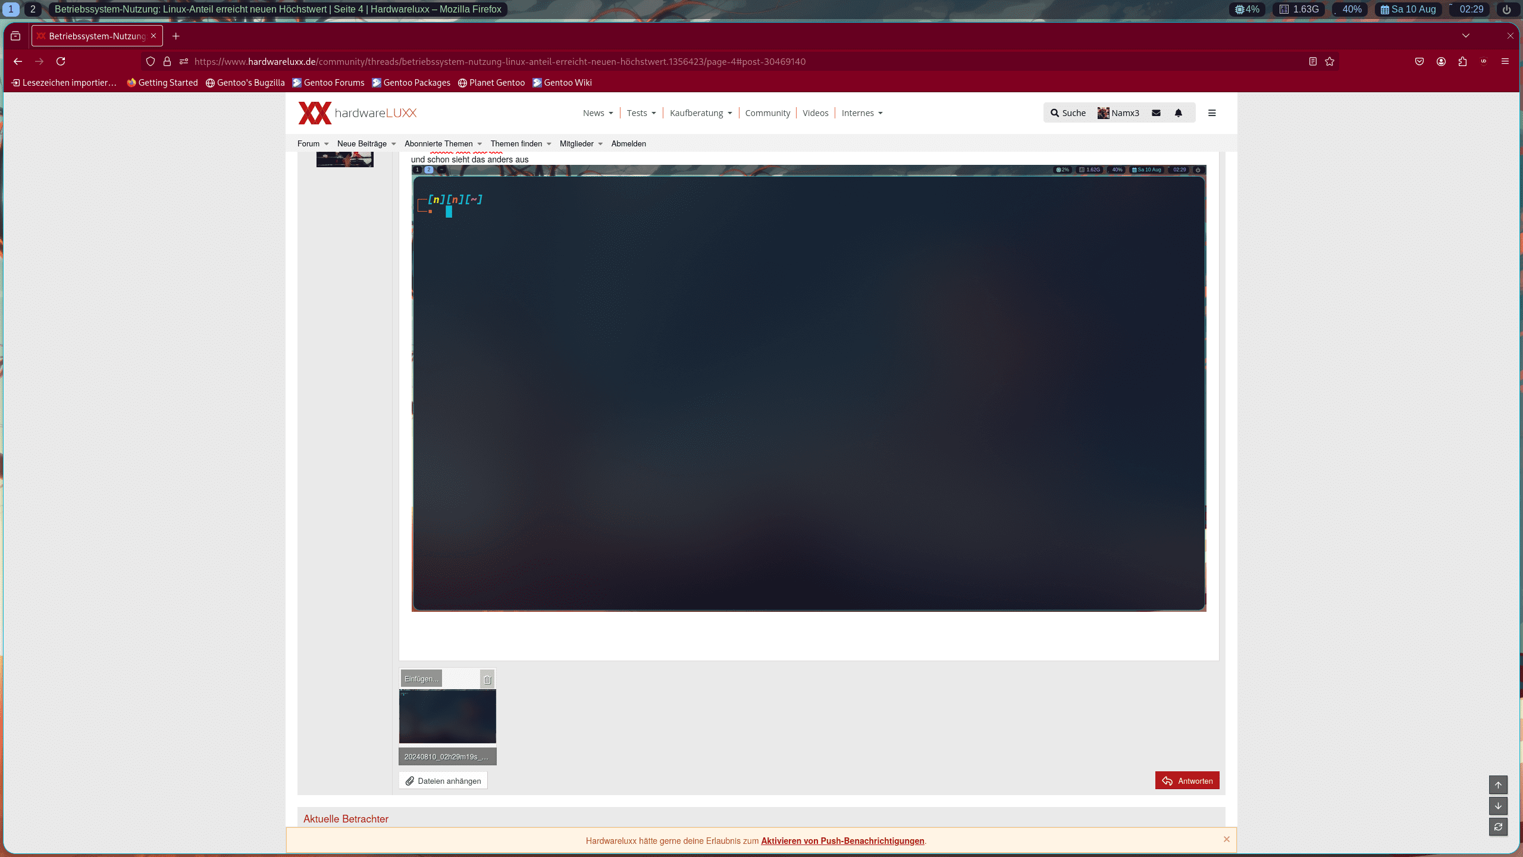
Task: Open the Lesezeichen importieren bookmark
Action: pos(64,83)
